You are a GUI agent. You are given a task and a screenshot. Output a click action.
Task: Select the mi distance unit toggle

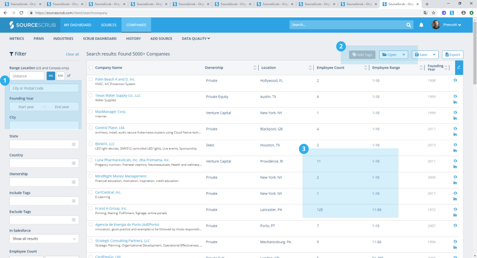(x=51, y=75)
